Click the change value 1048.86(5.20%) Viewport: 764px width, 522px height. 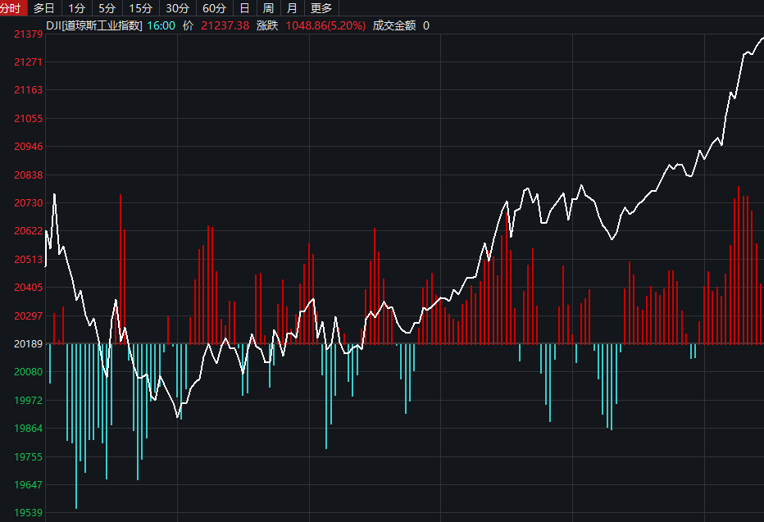click(325, 25)
